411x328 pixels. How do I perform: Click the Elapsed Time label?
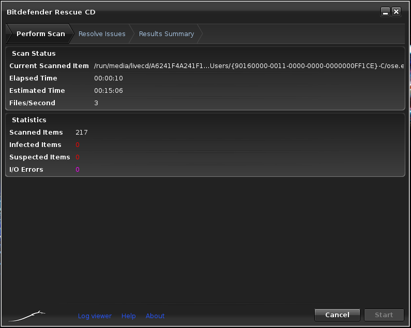33,78
